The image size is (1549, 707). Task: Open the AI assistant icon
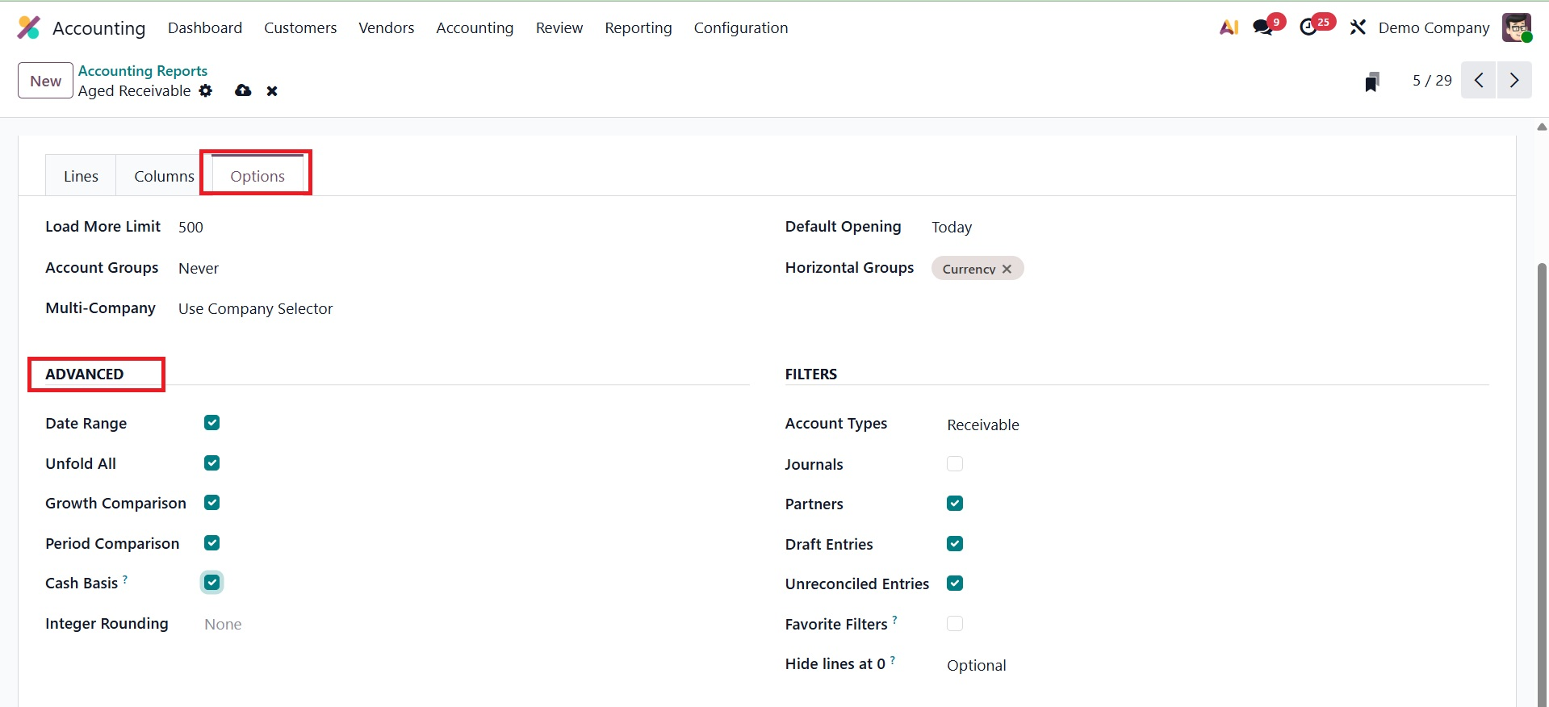1229,27
